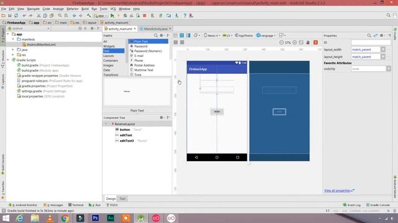Image resolution: width=398 pixels, height=223 pixels.
Task: Click the Undo arrow in the toolbar
Action: [24, 15]
